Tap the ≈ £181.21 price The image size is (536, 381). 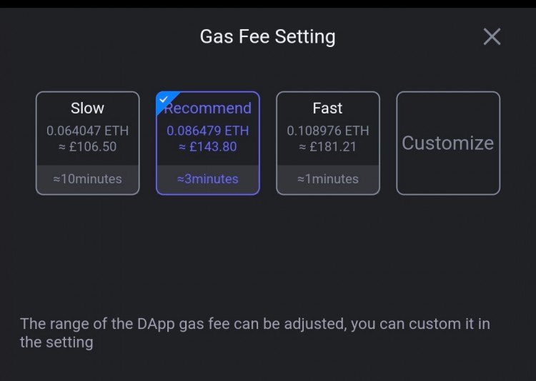pyautogui.click(x=328, y=147)
